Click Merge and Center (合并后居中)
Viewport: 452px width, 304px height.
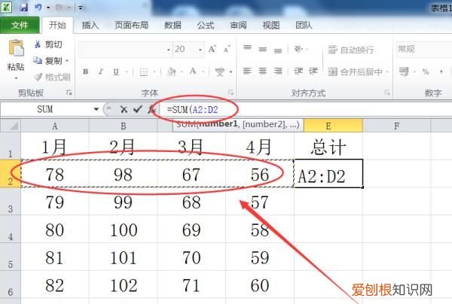point(356,71)
